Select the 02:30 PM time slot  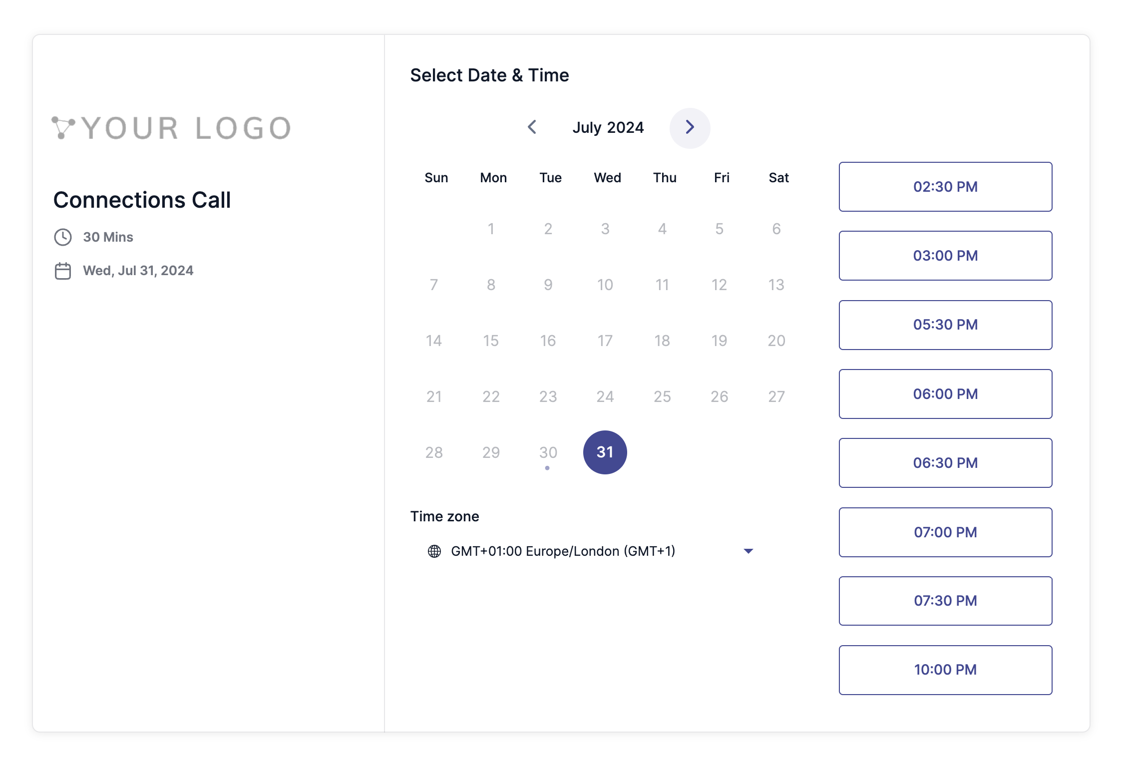tap(945, 186)
